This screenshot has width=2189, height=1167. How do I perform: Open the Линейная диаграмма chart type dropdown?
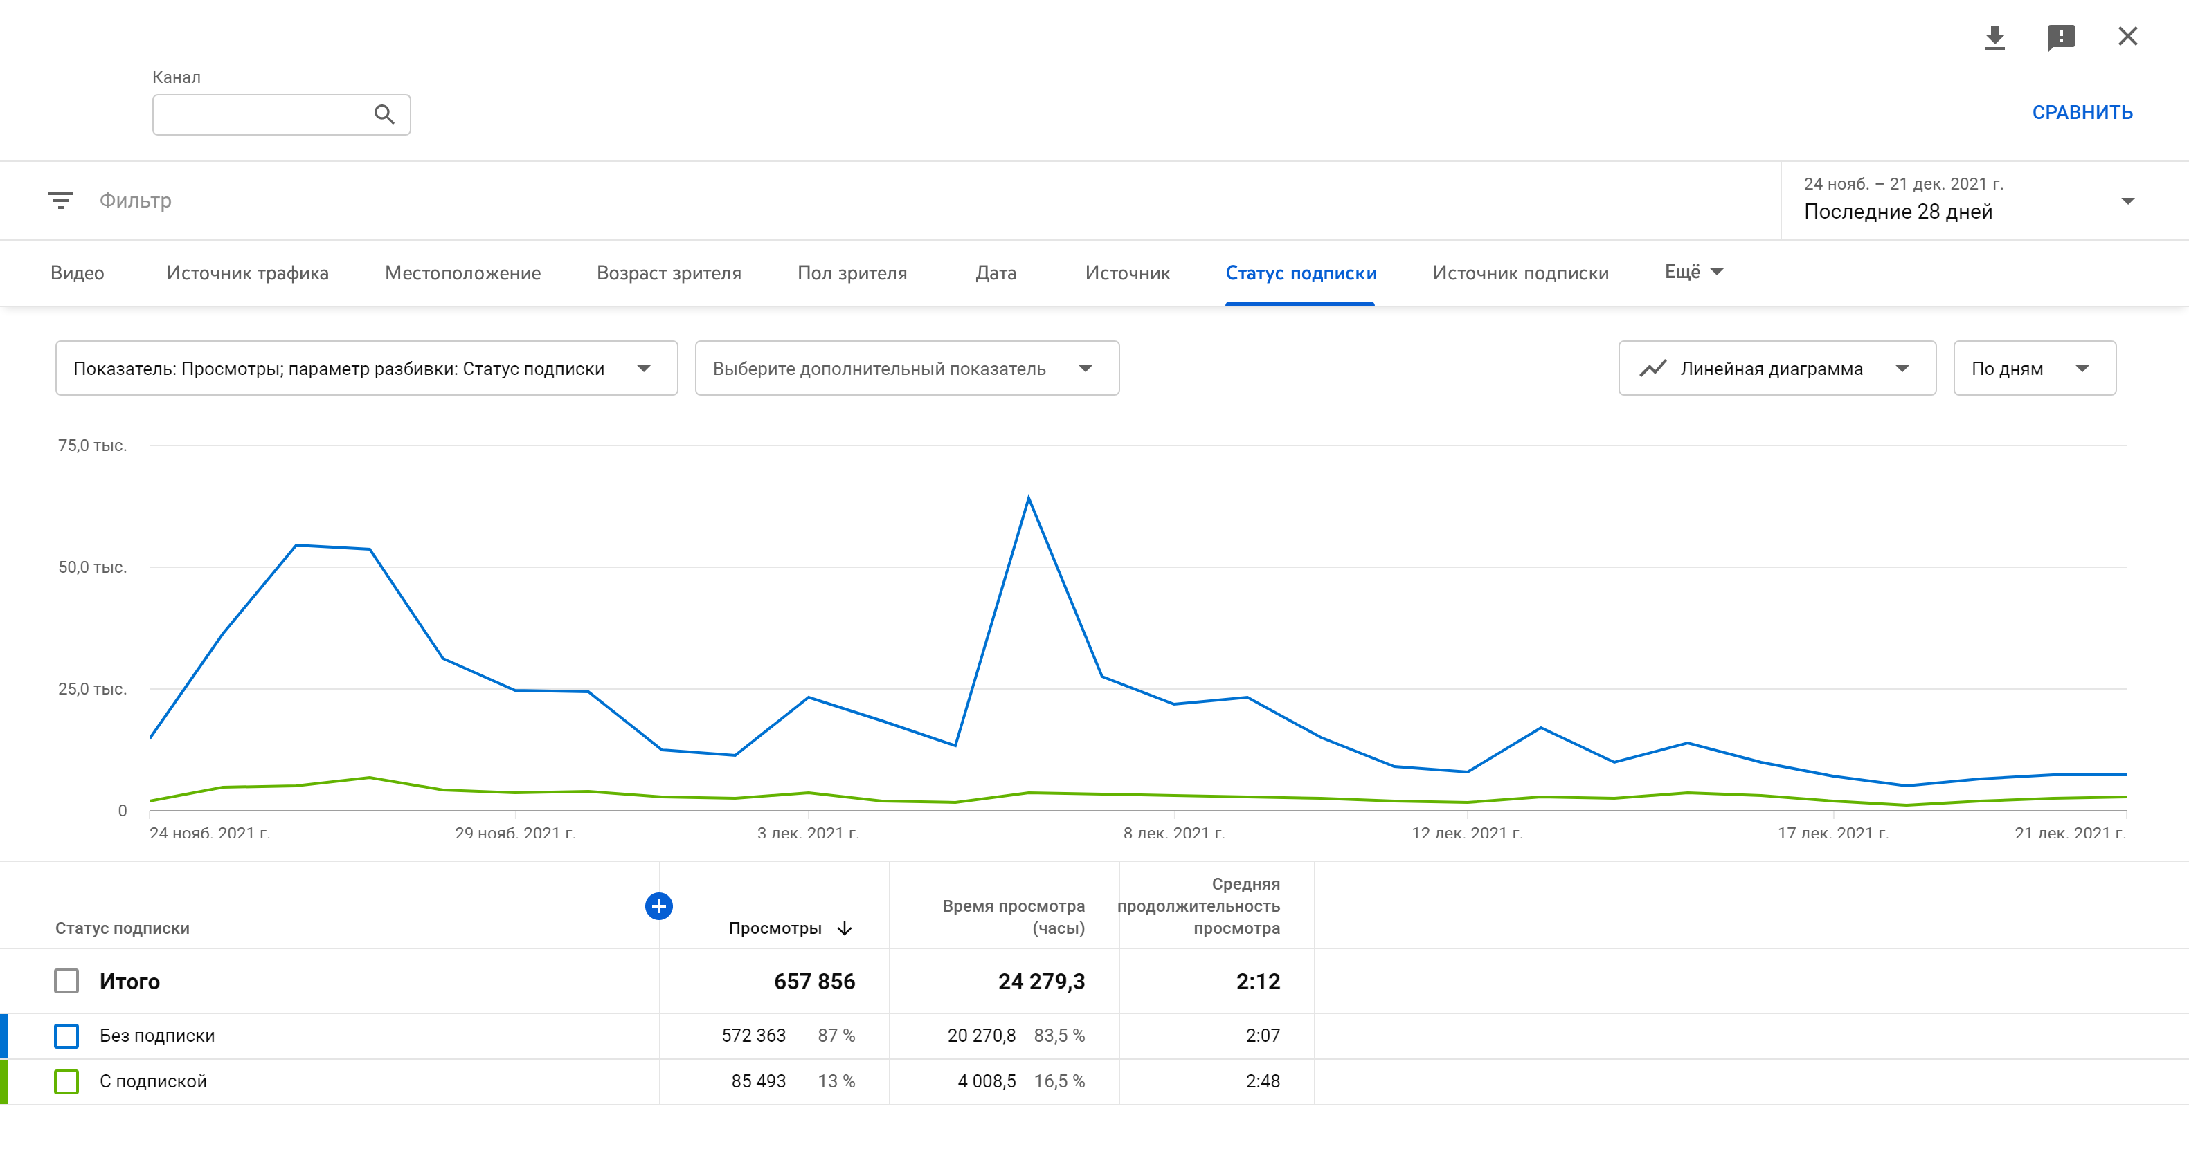click(x=1777, y=369)
